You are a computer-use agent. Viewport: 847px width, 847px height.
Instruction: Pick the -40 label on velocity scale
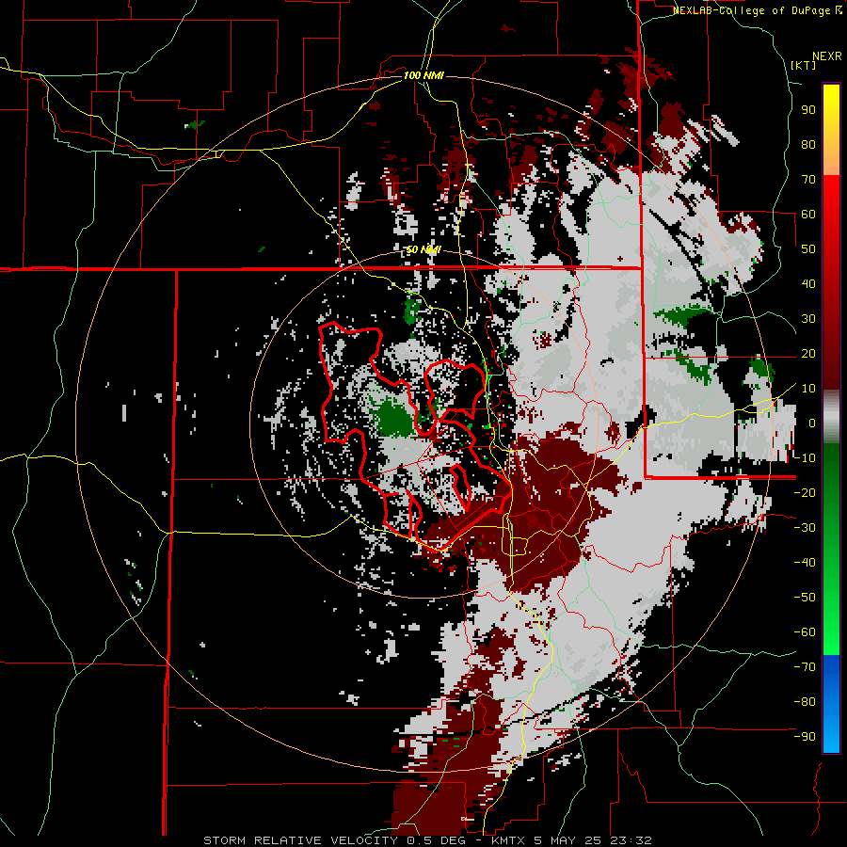pos(805,563)
